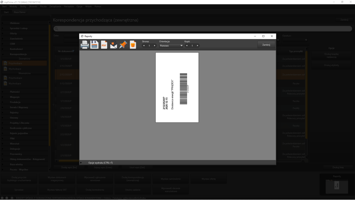Viewport: 355px width, 200px height.
Task: Increase the Kopii copies count
Action: [x=197, y=45]
